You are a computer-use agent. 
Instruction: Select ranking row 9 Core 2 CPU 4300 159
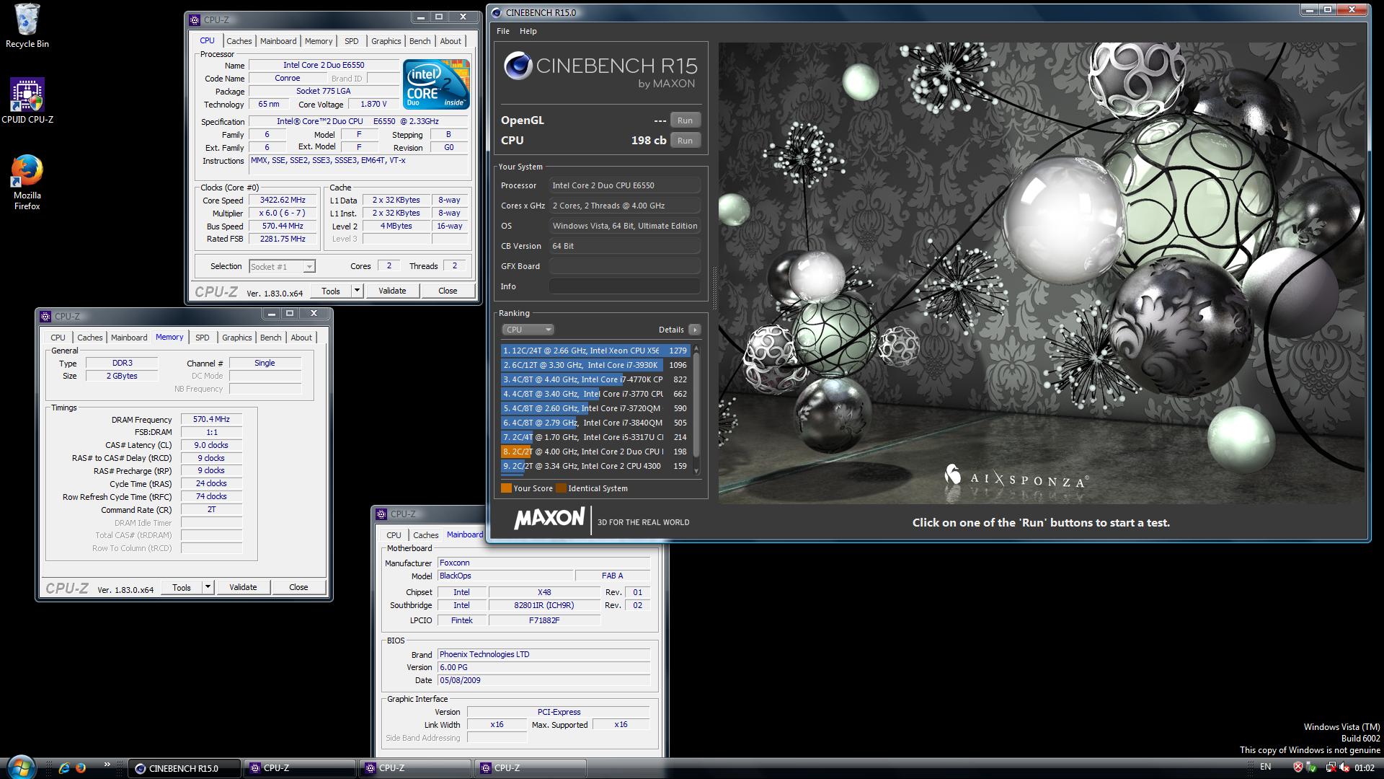tap(595, 466)
